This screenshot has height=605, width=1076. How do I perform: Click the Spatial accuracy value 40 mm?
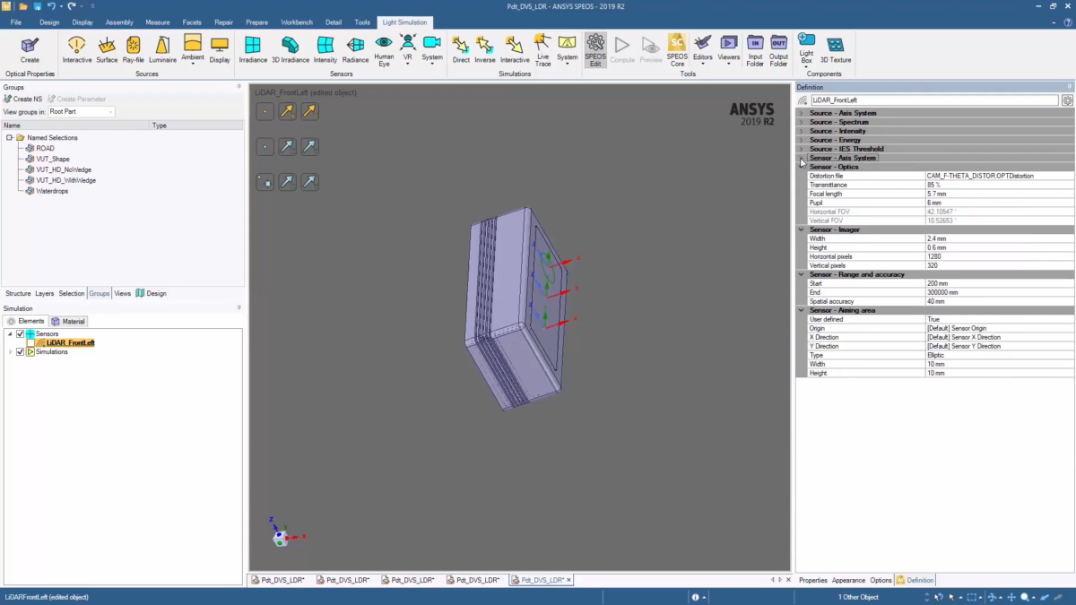[x=999, y=301]
